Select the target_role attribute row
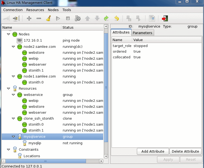204x168 pixels. click(157, 46)
